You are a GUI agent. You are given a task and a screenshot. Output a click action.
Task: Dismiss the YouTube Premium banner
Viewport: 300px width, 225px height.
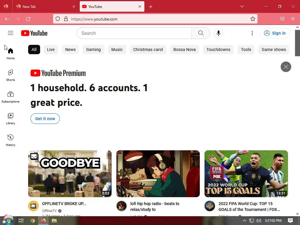point(286,67)
